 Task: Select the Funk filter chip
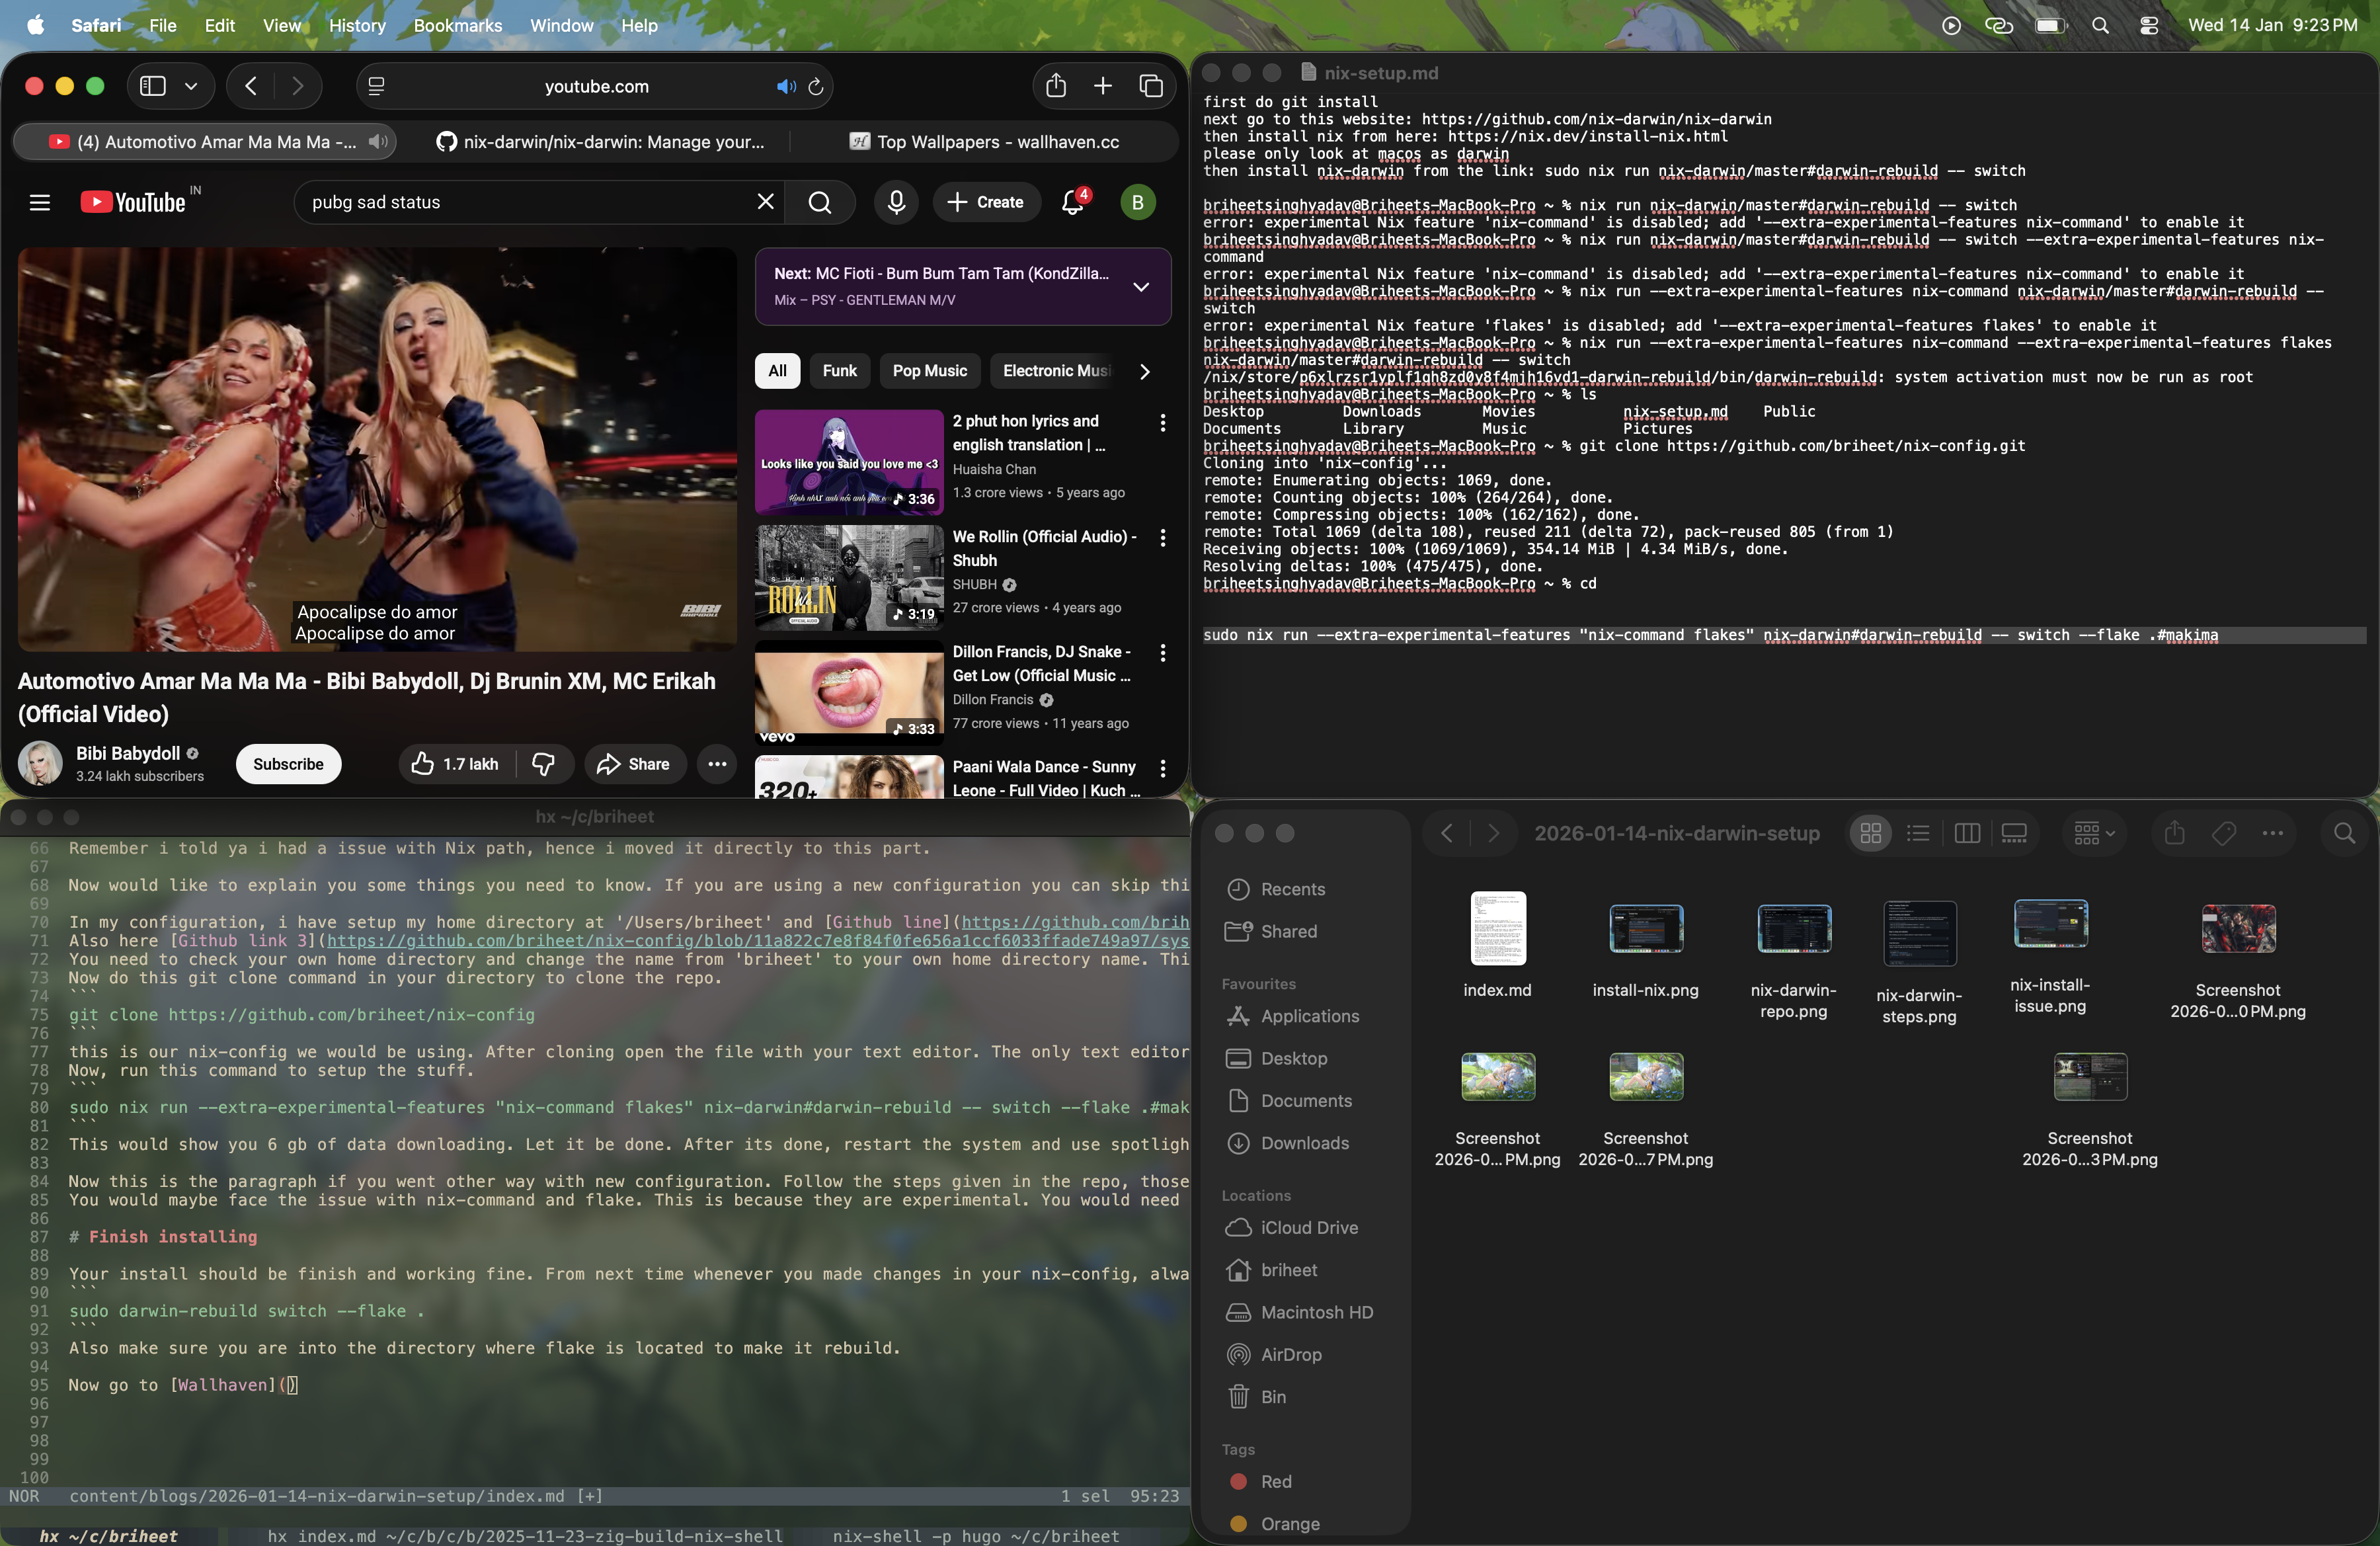(839, 370)
